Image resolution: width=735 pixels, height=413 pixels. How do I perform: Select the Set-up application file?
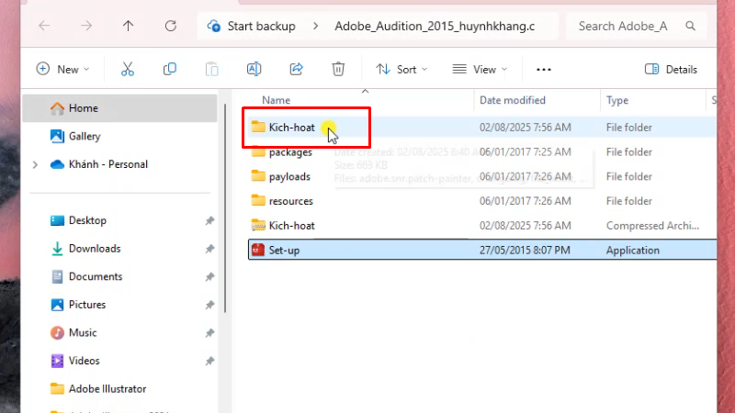[x=481, y=250]
